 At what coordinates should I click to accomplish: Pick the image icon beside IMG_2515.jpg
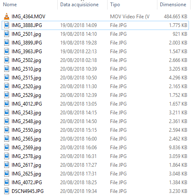(x=7, y=77)
